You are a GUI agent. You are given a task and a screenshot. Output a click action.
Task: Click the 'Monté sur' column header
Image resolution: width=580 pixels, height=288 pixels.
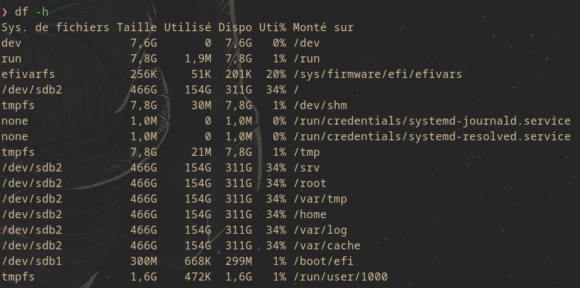pyautogui.click(x=324, y=27)
